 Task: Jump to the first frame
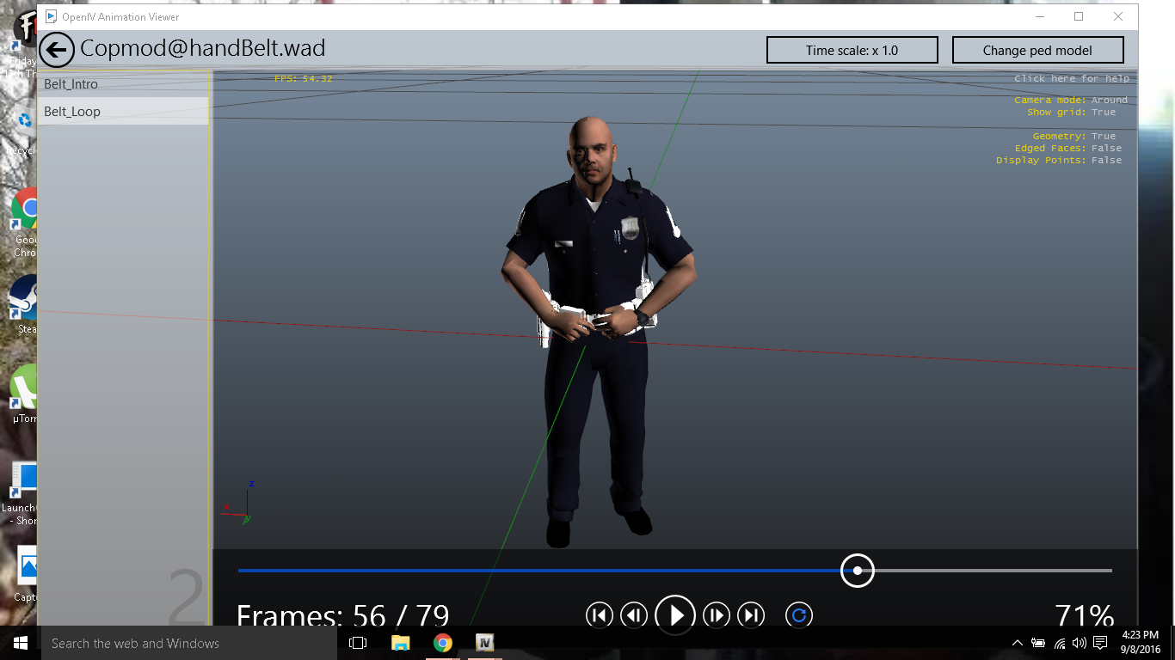coord(599,615)
